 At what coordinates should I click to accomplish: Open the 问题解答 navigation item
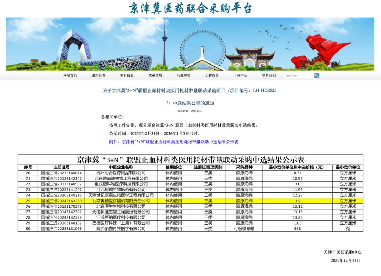tap(183, 75)
